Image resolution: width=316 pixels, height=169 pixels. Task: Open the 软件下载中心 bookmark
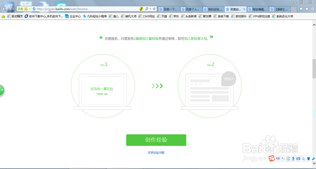44,16
